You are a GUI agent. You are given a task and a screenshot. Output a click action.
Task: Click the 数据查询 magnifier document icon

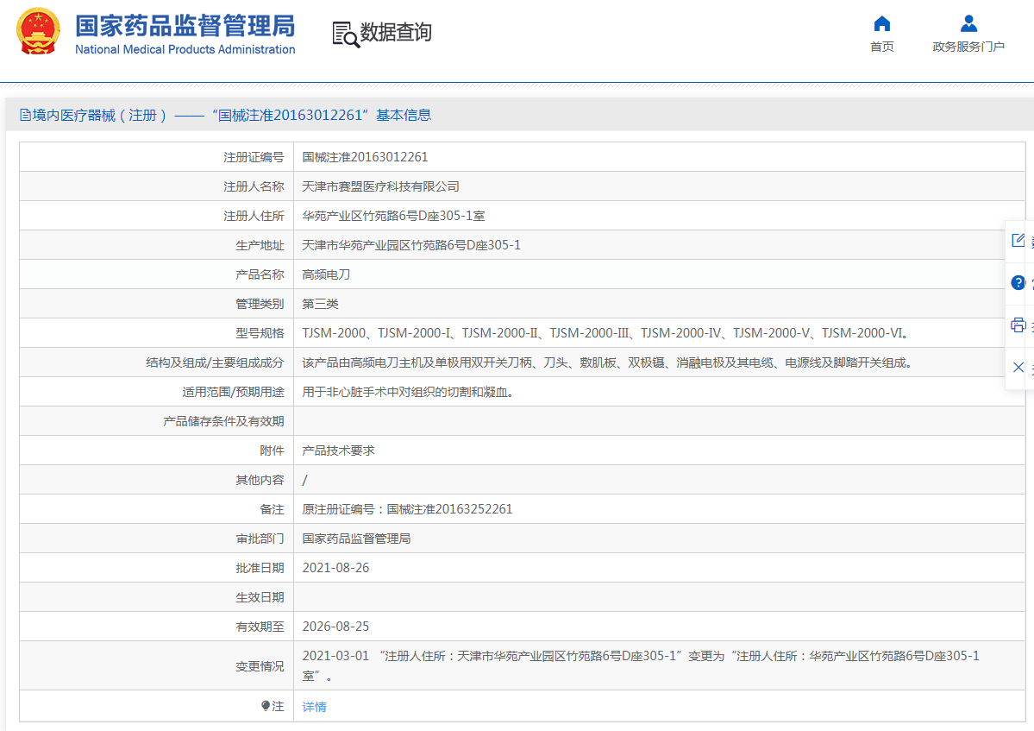click(345, 34)
